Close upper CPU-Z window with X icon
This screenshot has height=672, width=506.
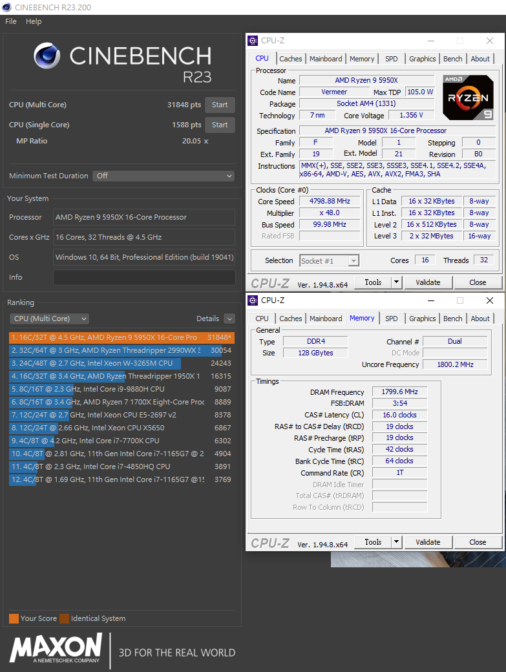pos(490,41)
